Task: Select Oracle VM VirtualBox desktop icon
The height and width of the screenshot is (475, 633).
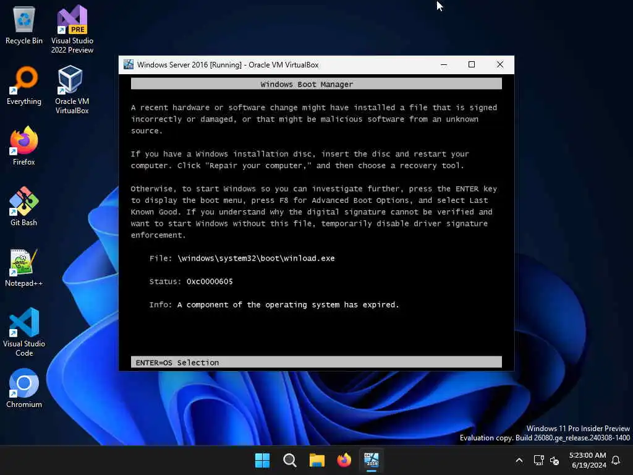Action: click(x=72, y=90)
